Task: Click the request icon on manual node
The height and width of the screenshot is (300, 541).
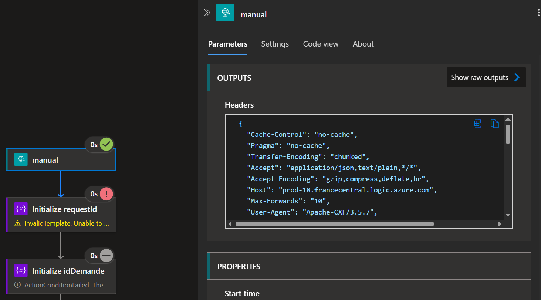Action: coord(21,159)
